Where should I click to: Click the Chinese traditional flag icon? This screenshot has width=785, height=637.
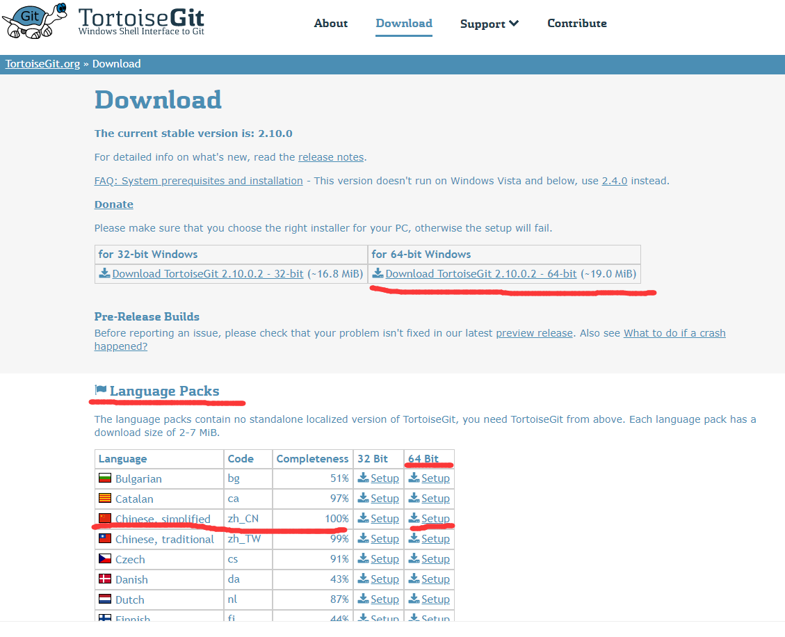coord(104,539)
